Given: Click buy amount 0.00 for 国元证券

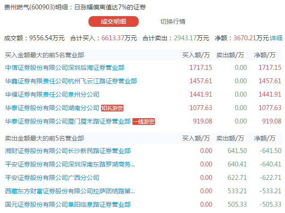Looking at the screenshot, I should 206,204.
